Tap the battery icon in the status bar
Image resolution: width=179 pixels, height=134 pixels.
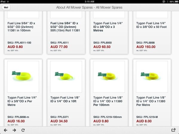(175, 2)
